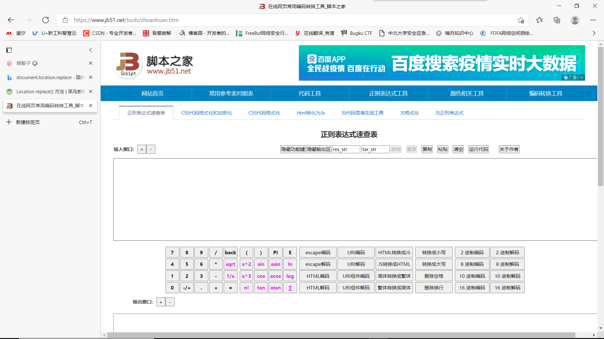Viewport: 604px width, 339px height.
Task: Open the user profile icon
Action: pyautogui.click(x=575, y=20)
